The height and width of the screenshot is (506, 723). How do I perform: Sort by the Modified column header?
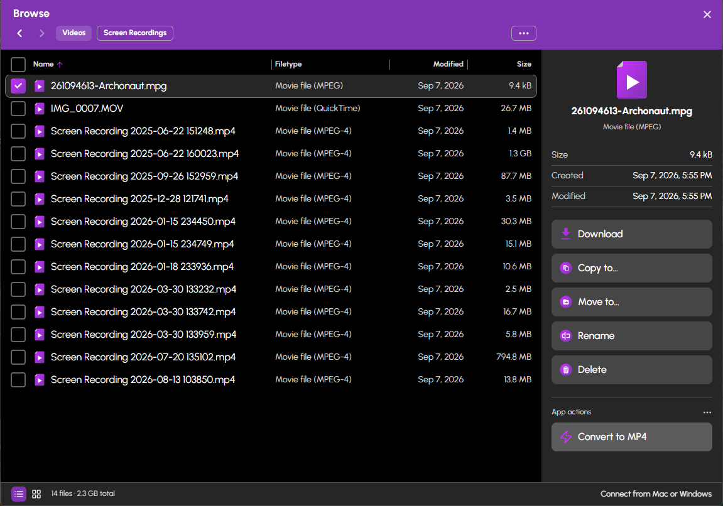pyautogui.click(x=448, y=64)
